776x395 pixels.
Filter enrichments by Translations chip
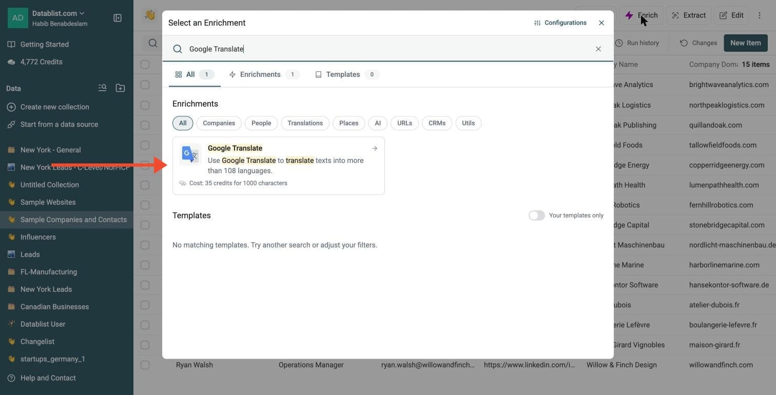click(305, 123)
